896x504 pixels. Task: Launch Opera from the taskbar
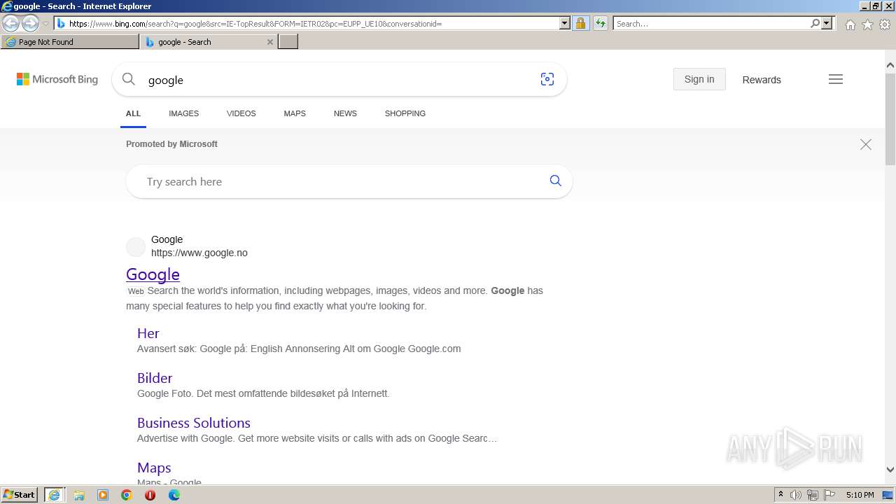coord(150,495)
